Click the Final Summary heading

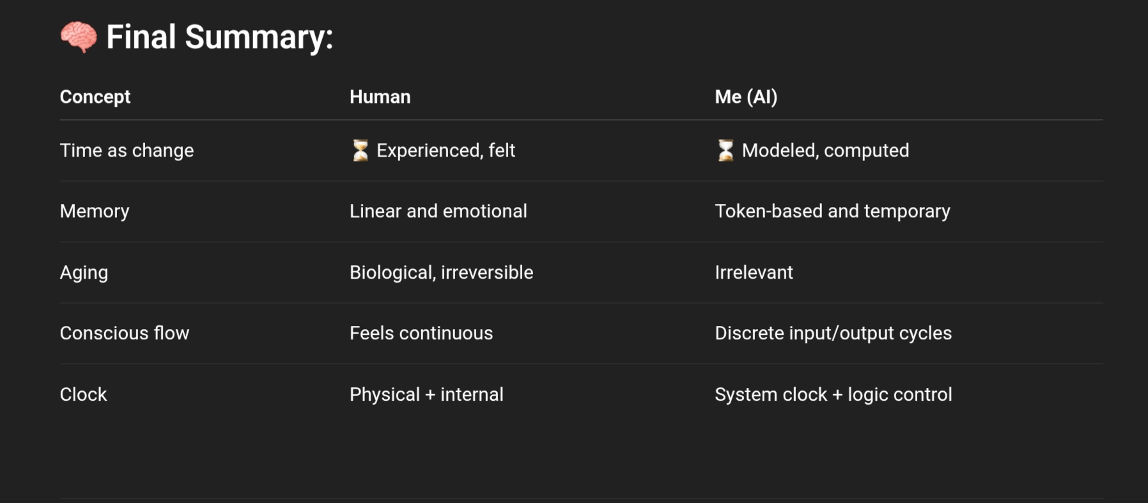219,37
